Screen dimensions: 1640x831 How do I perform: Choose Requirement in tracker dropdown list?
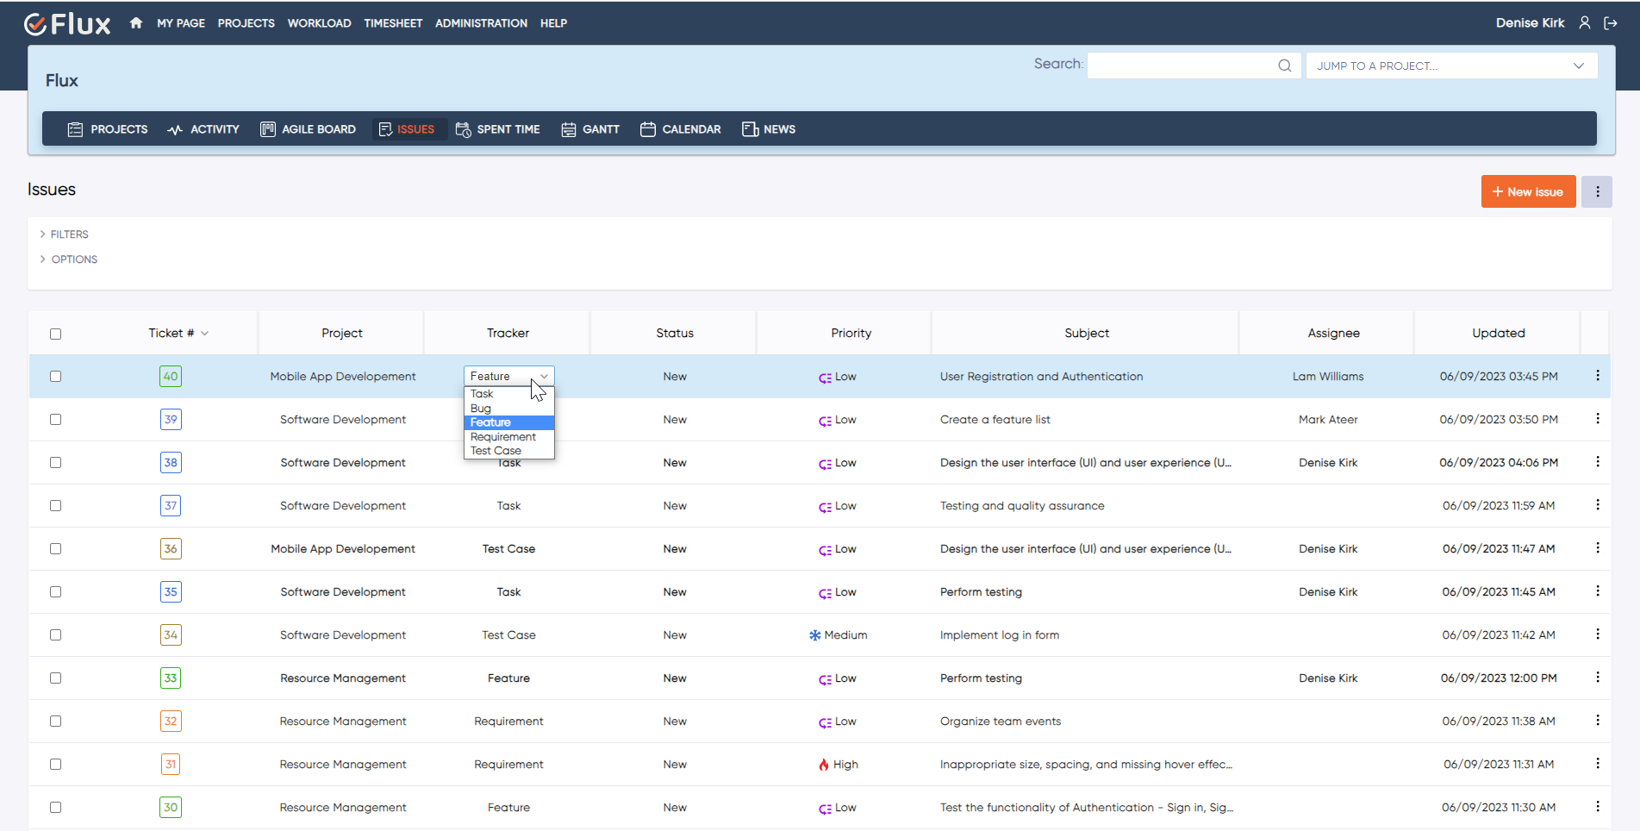tap(503, 437)
